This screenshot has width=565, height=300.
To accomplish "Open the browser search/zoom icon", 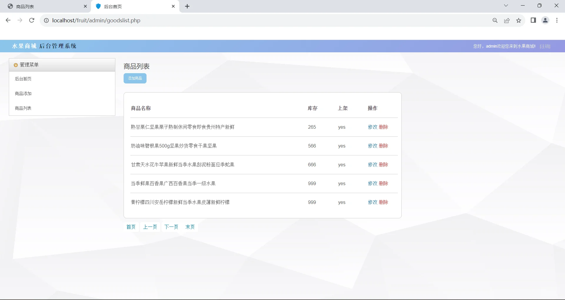I will click(x=495, y=21).
